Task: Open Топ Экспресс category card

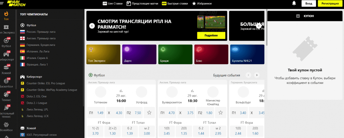Action: tap(103, 54)
